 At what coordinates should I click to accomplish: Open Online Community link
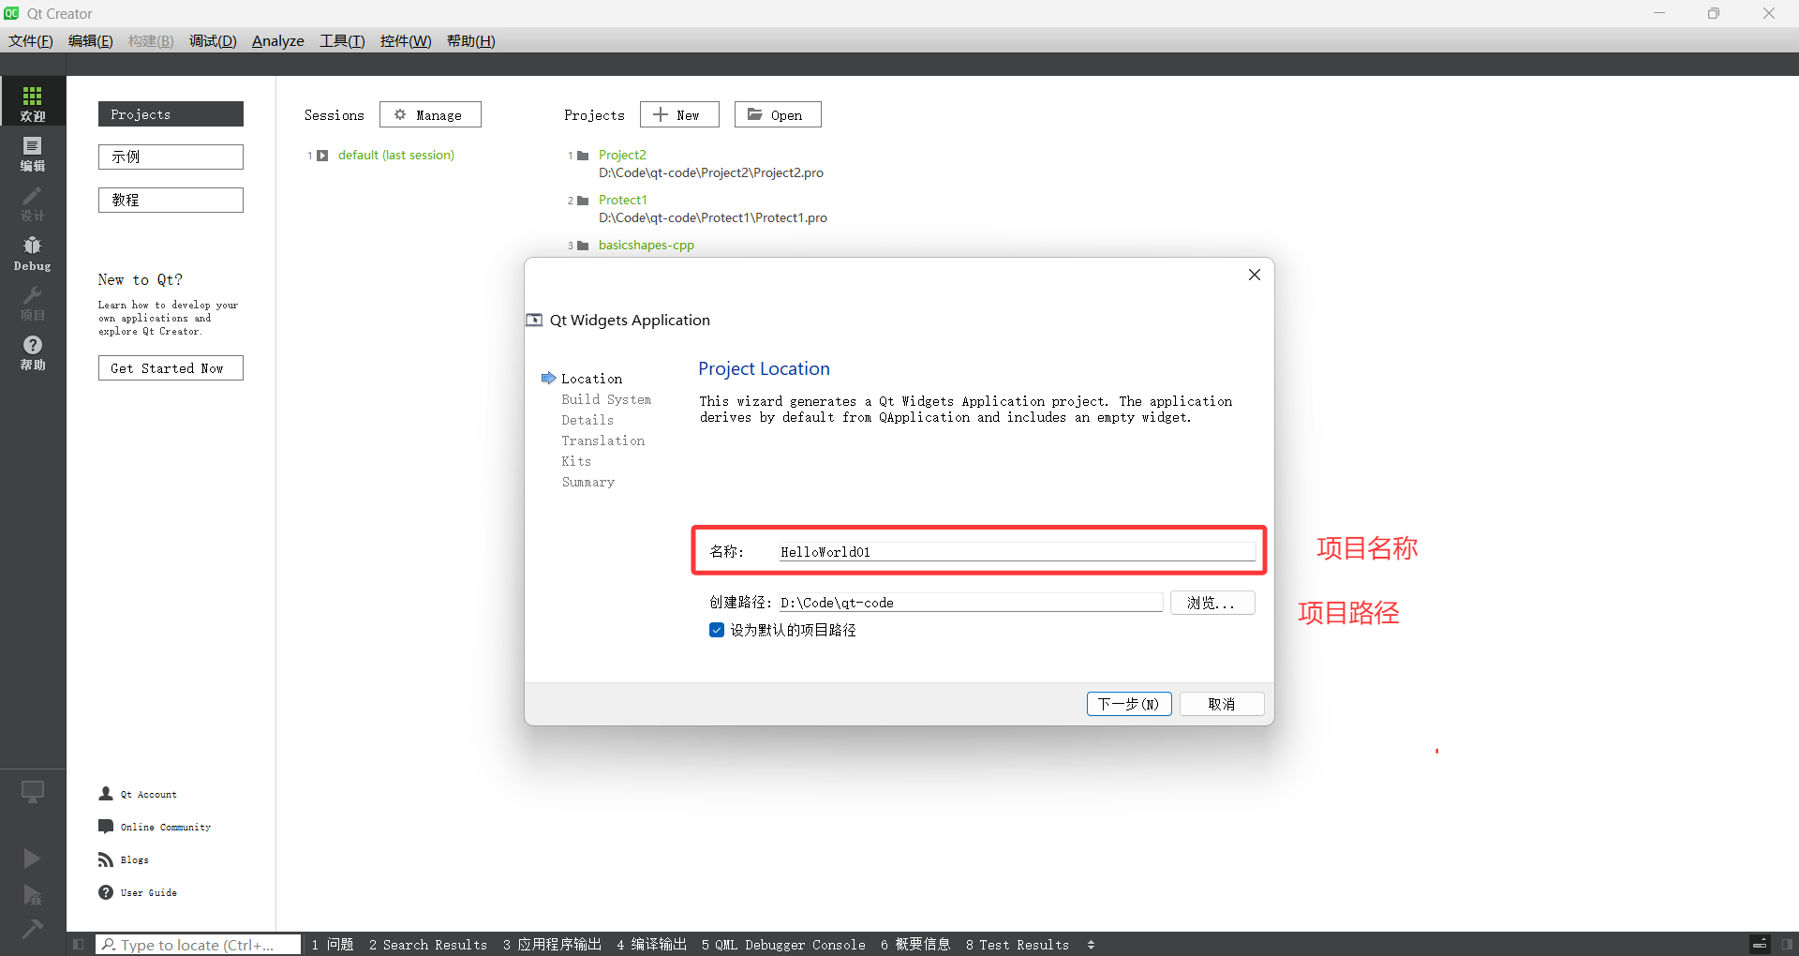(x=166, y=827)
